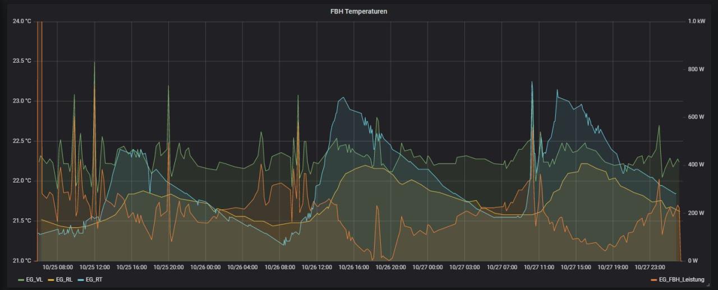Open color picker for orange EG_FBH_Leistung swatch
This screenshot has height=290, width=718.
(654, 279)
